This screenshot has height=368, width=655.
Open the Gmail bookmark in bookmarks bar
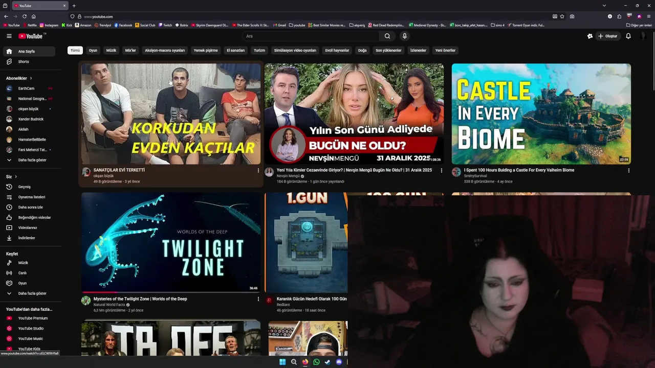[x=279, y=25]
